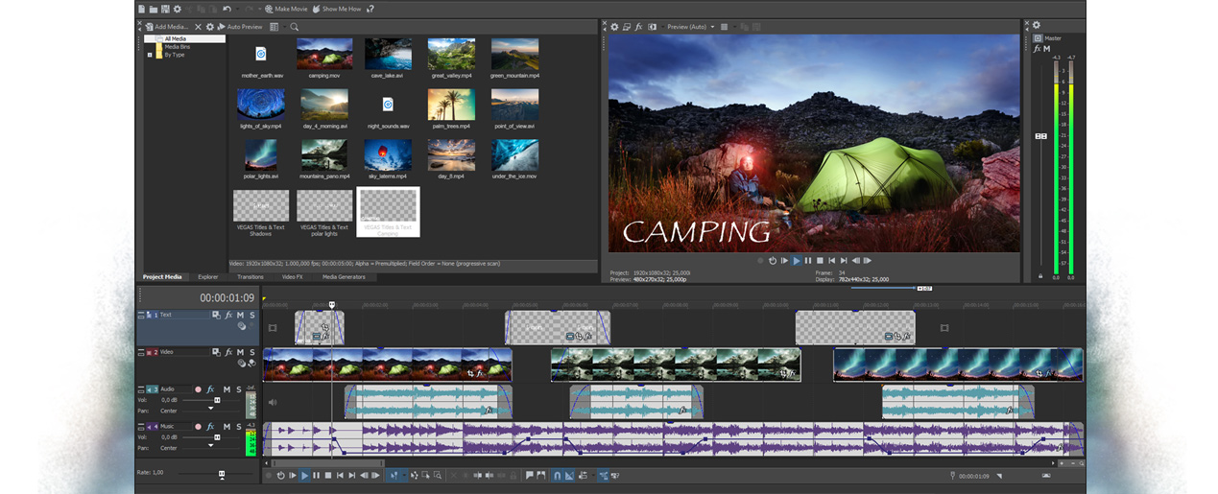Screen dimensions: 1218x494
Task: Open Track FX on the Audio track
Action: [x=210, y=389]
